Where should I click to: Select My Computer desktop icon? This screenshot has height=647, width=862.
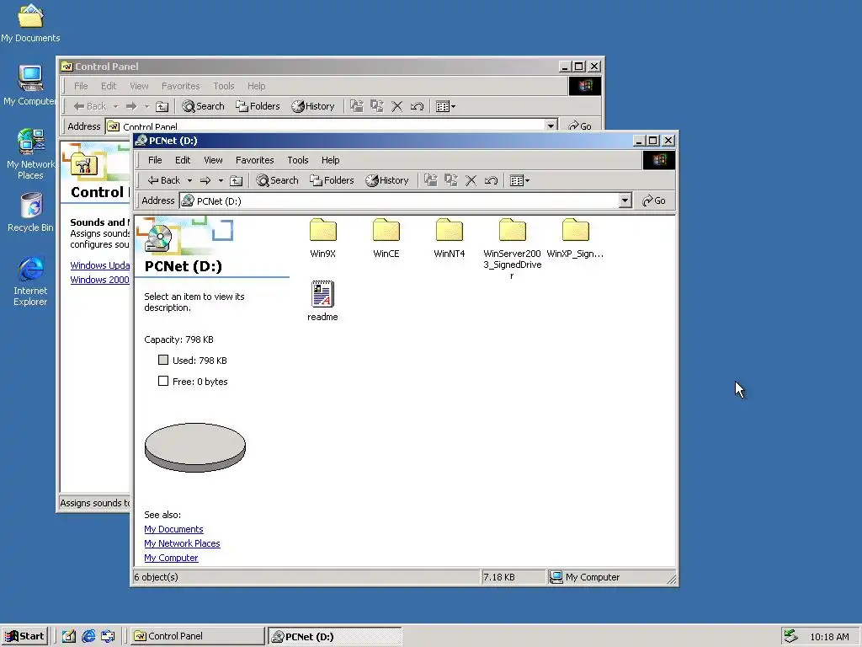tap(30, 86)
